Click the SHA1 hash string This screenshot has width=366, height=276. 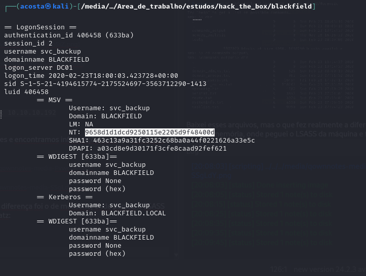[x=174, y=141]
